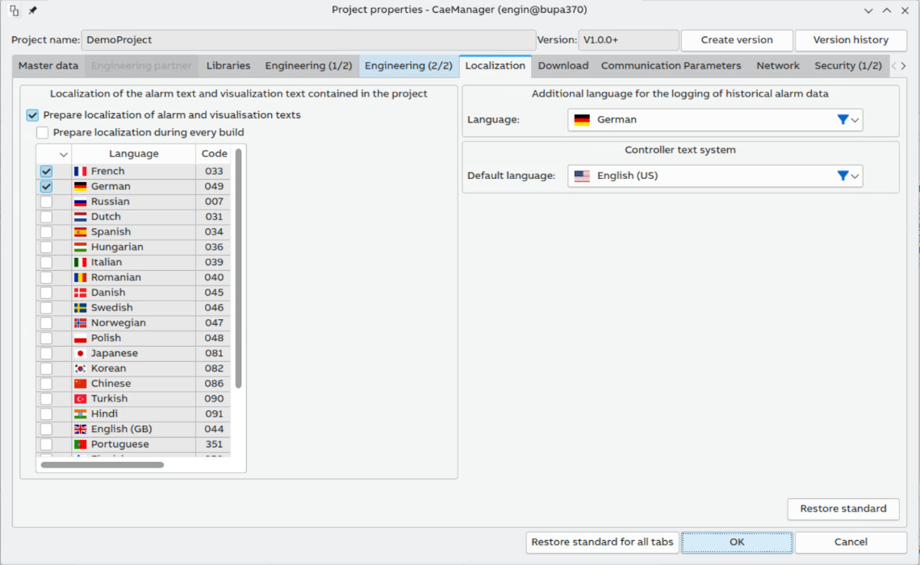Click the Swedish flag icon in list
Viewport: 920px width, 565px height.
pyautogui.click(x=80, y=308)
